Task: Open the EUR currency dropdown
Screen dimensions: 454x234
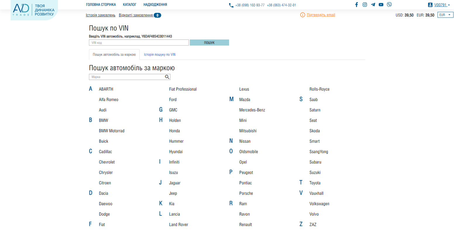Action: 445,15
